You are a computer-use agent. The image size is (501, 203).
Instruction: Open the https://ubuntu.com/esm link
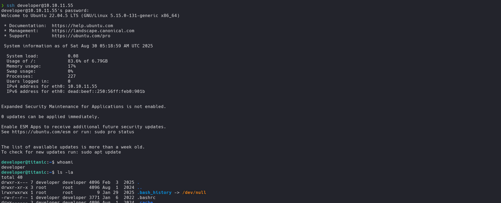[x=41, y=132]
